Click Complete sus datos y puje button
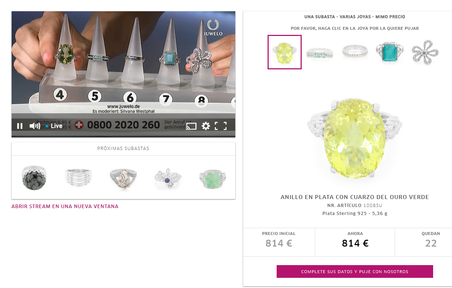The image size is (452, 288). pyautogui.click(x=355, y=271)
